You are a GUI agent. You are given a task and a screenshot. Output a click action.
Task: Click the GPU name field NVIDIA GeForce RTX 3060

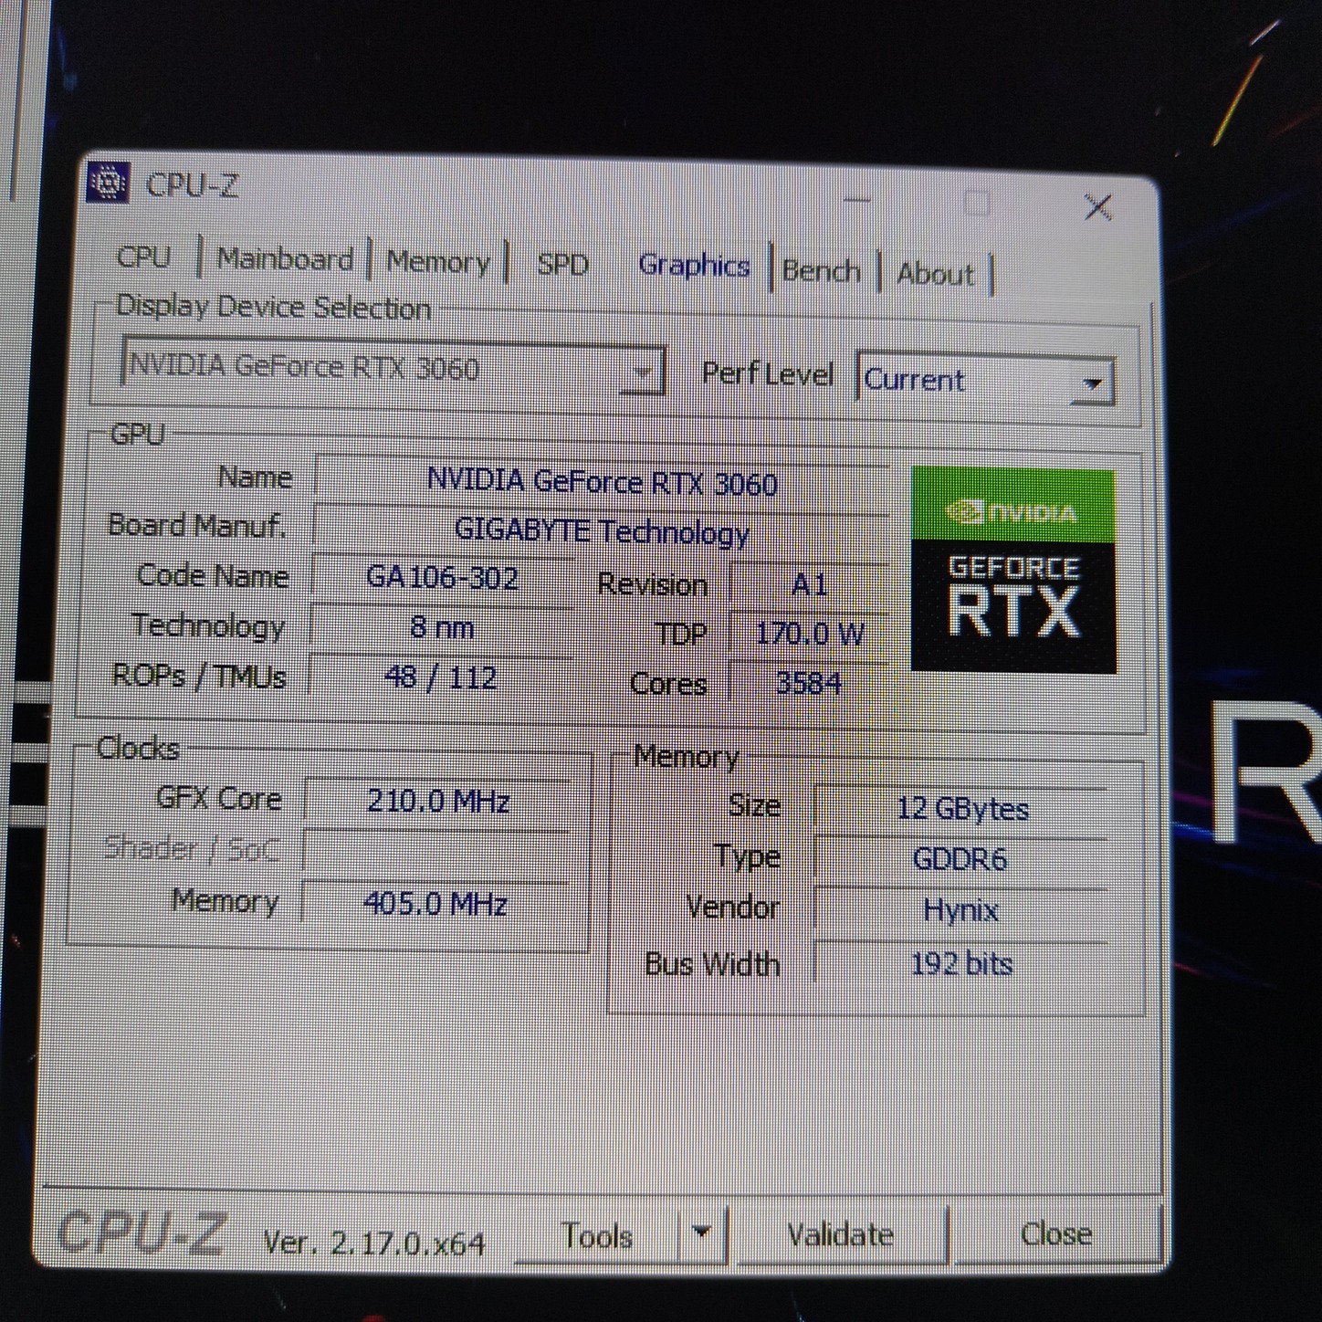(602, 481)
